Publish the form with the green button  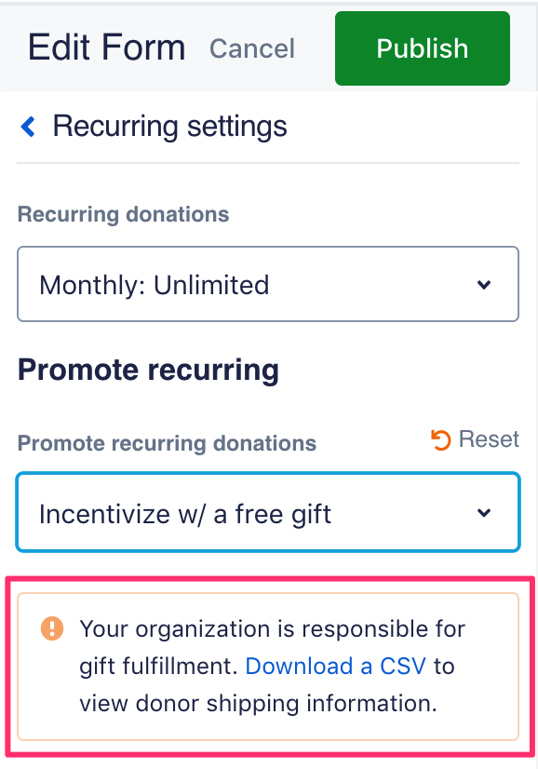pyautogui.click(x=423, y=48)
